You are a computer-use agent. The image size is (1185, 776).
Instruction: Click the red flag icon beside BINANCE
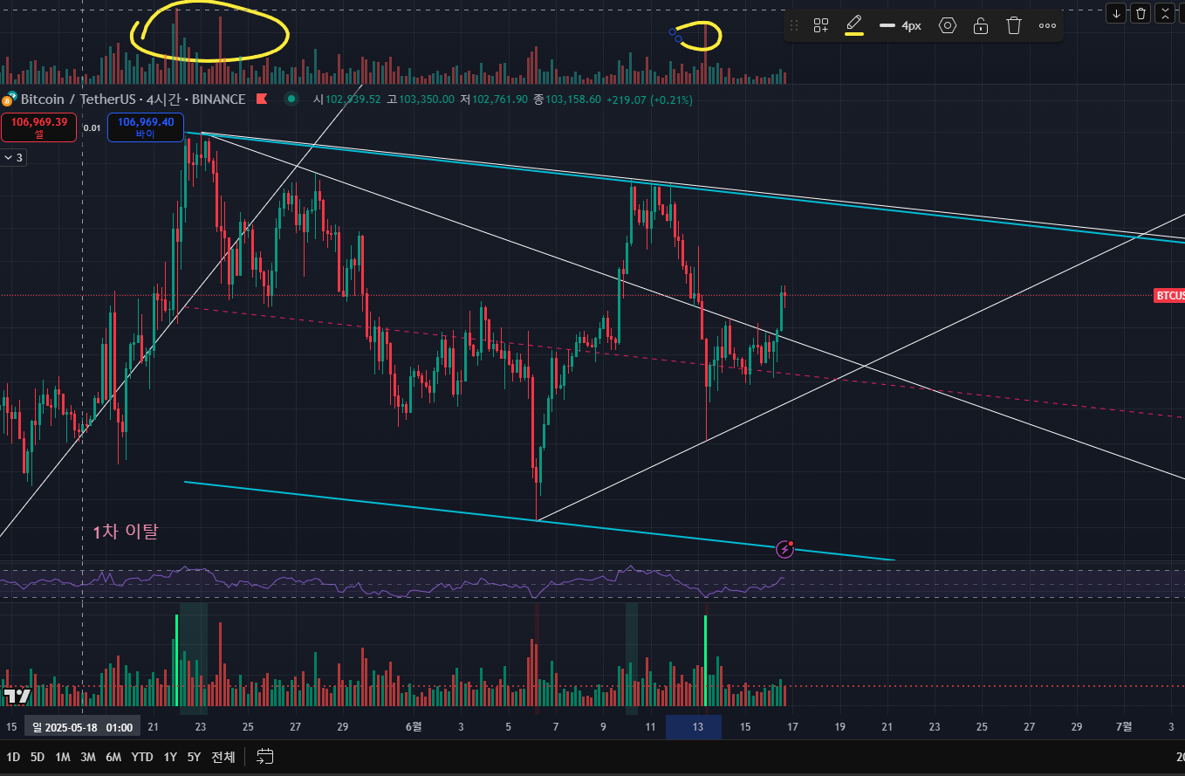pos(262,100)
